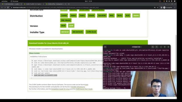Select deb (local) installer type
This screenshot has height=102, width=182.
[65, 32]
